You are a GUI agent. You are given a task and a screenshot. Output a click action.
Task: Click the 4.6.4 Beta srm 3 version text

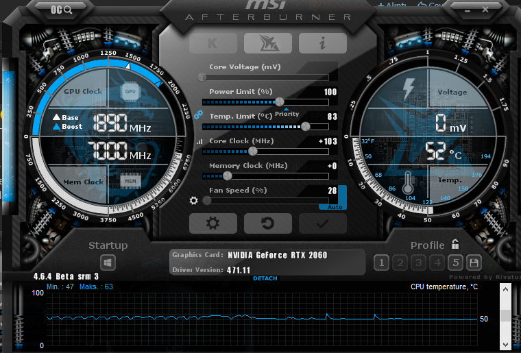click(x=66, y=276)
